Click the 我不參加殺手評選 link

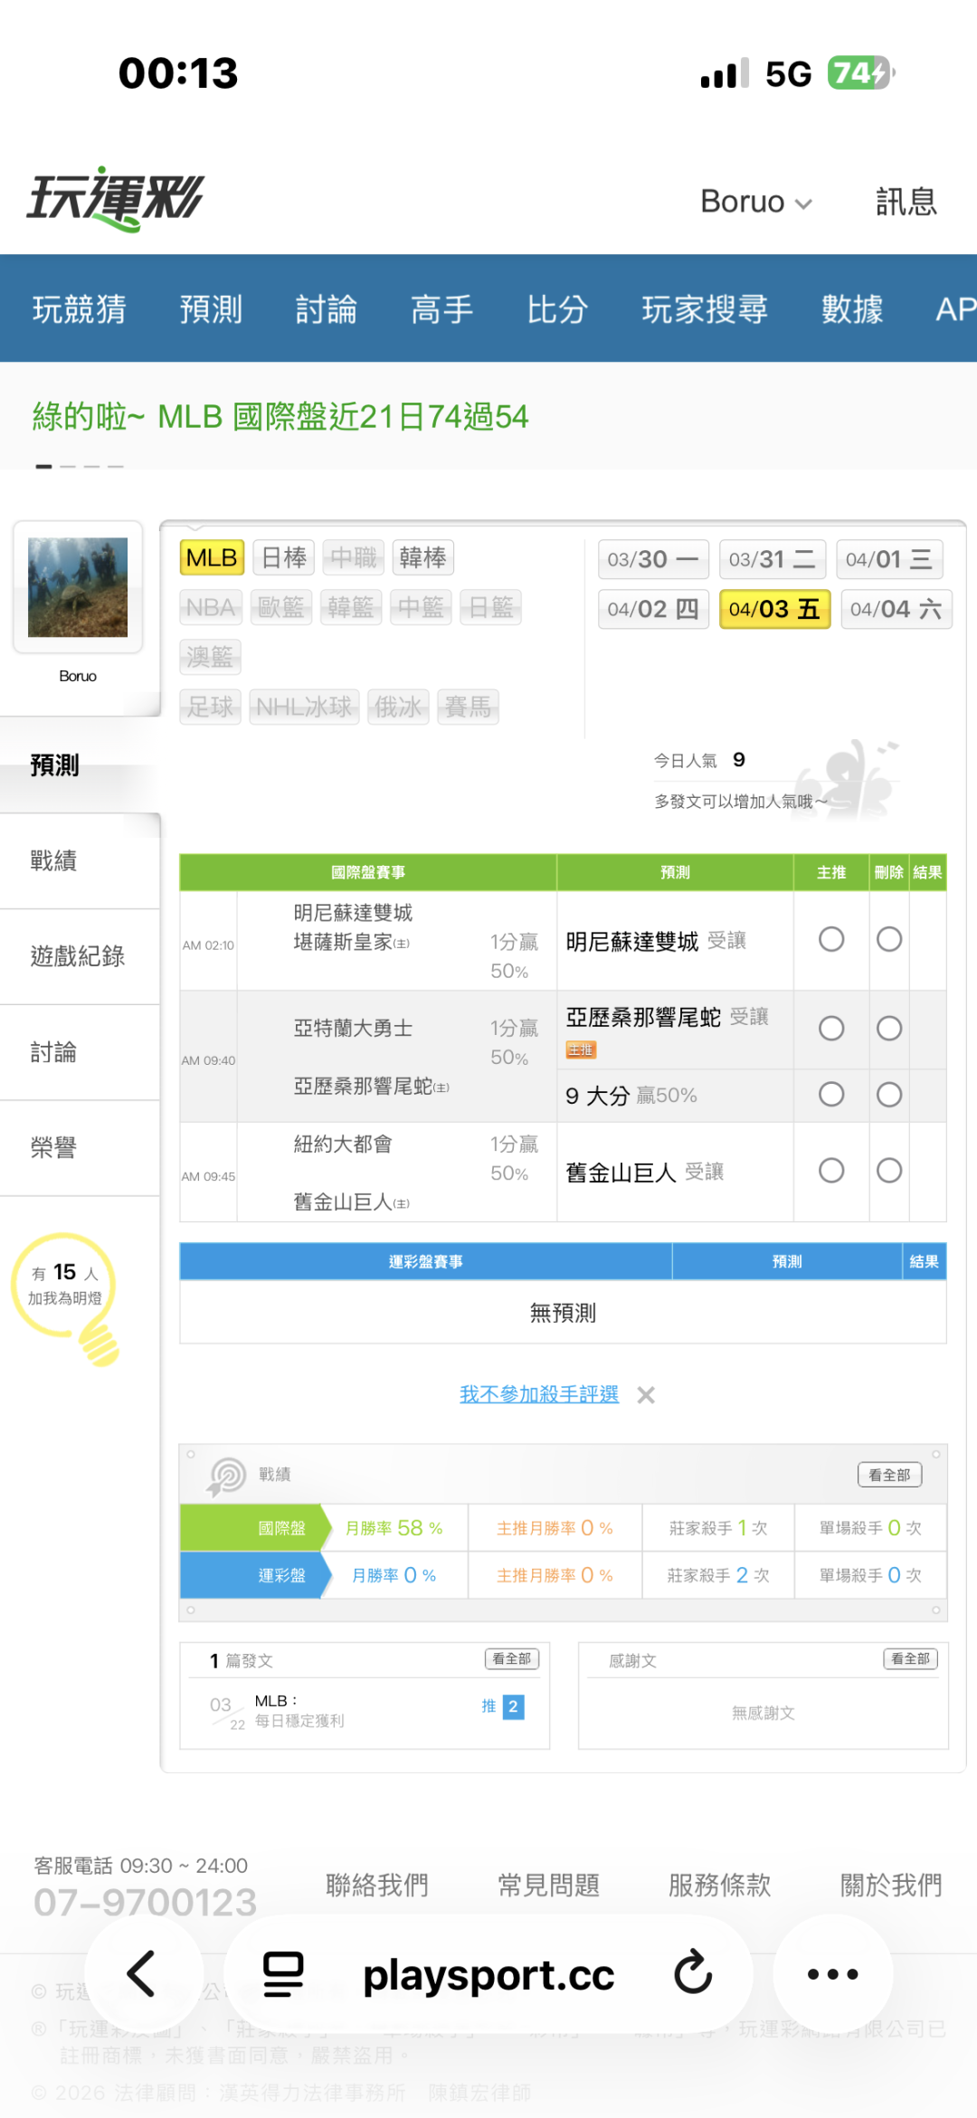click(539, 1394)
